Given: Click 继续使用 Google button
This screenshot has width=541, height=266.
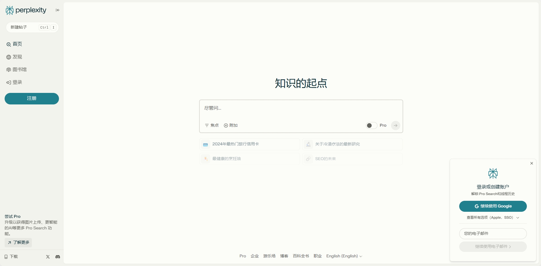Looking at the screenshot, I should tap(493, 206).
